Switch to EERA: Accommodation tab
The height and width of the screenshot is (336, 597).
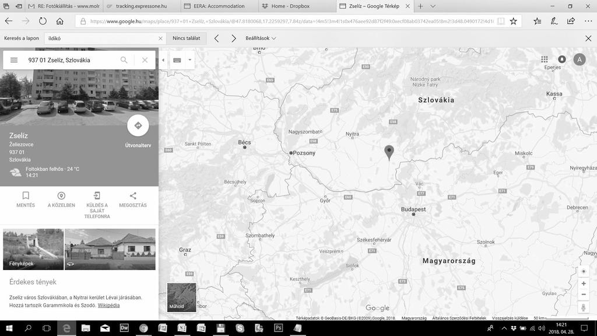tap(219, 6)
